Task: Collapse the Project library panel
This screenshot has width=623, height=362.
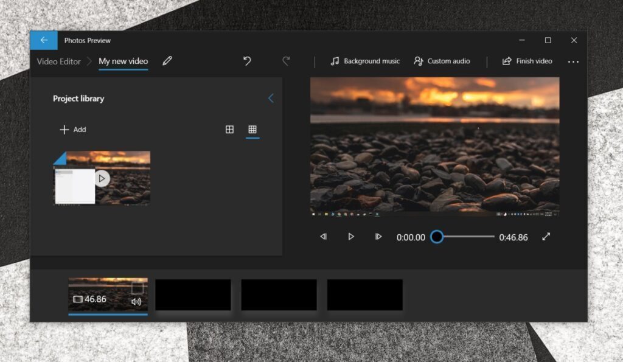Action: coord(271,98)
